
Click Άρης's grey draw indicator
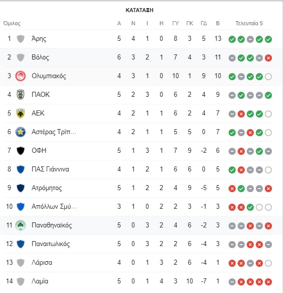coord(250,39)
